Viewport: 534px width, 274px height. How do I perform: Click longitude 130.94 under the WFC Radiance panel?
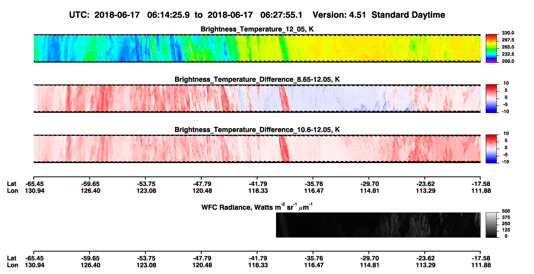tap(34, 265)
